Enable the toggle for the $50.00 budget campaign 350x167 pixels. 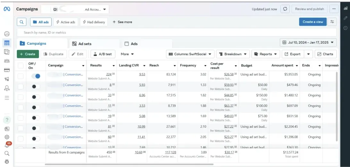[x=36, y=87]
